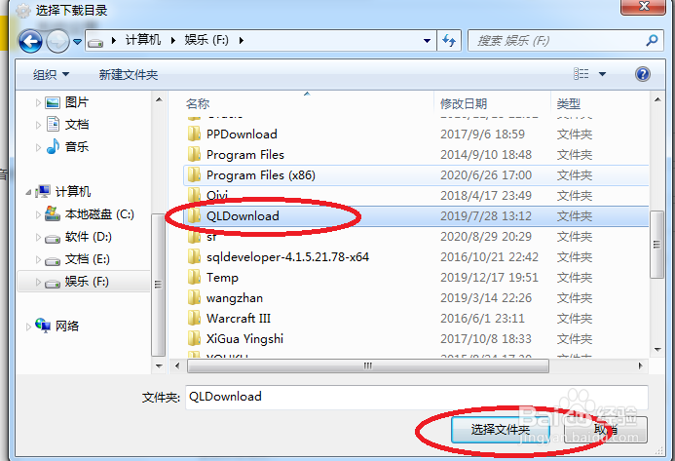The width and height of the screenshot is (675, 461).
Task: Select the 网络 network icon in sidebar
Action: click(43, 326)
